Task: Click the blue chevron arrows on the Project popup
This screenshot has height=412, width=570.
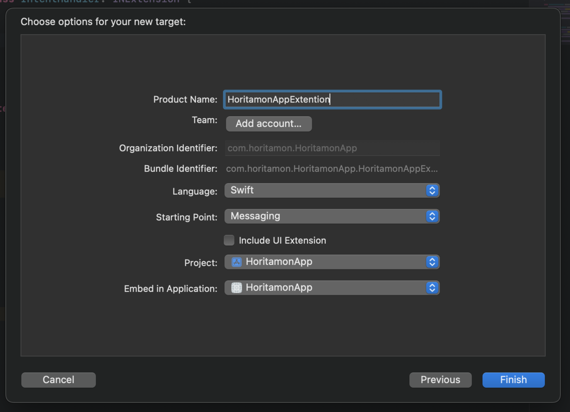Action: tap(432, 262)
